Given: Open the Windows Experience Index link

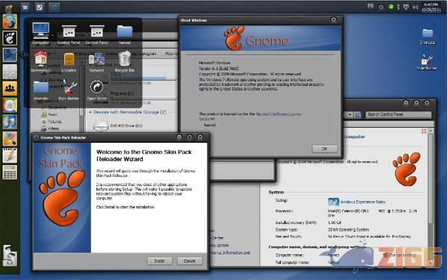Looking at the screenshot, I should pyautogui.click(x=363, y=202).
